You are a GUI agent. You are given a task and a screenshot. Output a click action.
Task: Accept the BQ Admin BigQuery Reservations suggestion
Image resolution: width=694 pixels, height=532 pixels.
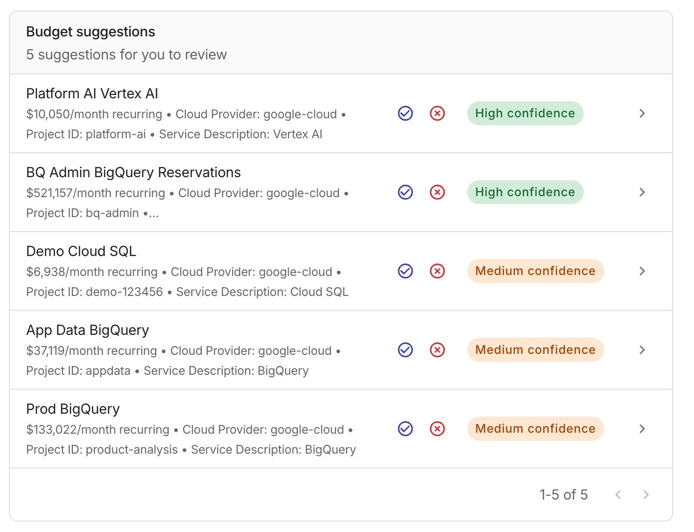pos(405,192)
